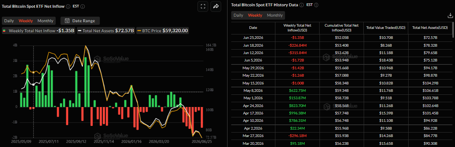Click the calendar icon in Date Range

click(x=67, y=21)
